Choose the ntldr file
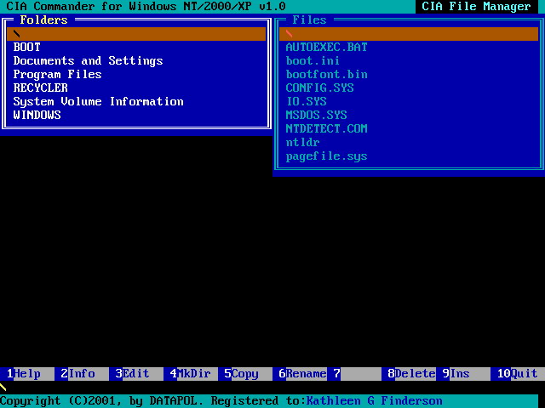Screen dimensions: 545x408 302,142
